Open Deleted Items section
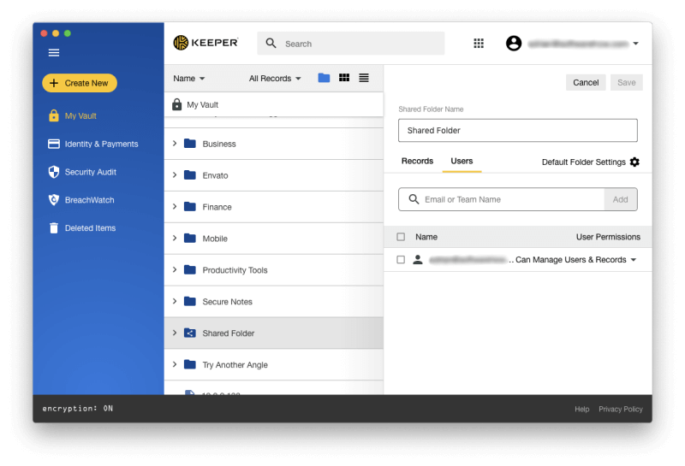Viewport: 685px width, 466px height. [91, 228]
